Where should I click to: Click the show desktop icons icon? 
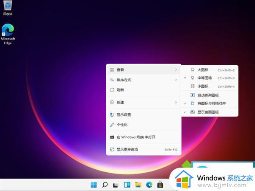click(x=193, y=112)
